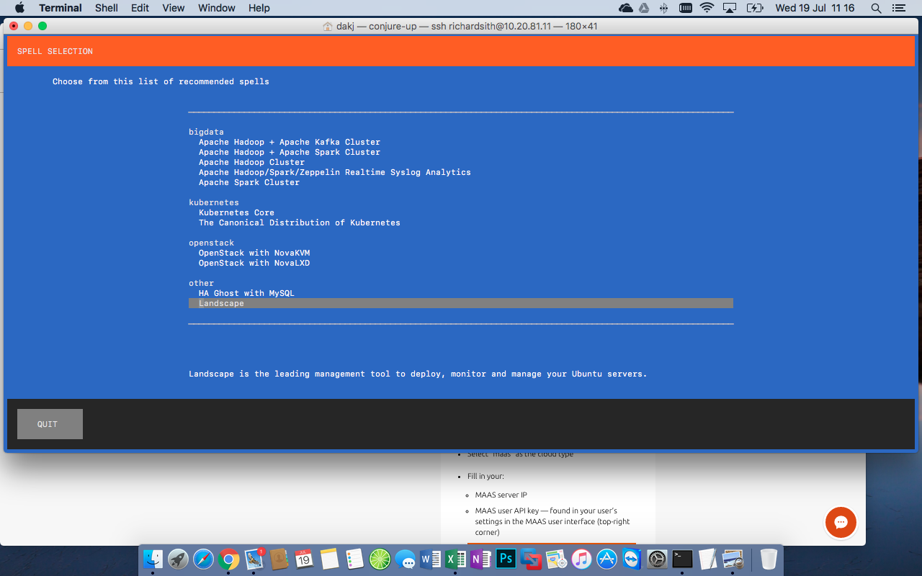Viewport: 922px width, 576px height.
Task: Open the Window menu
Action: tap(217, 8)
